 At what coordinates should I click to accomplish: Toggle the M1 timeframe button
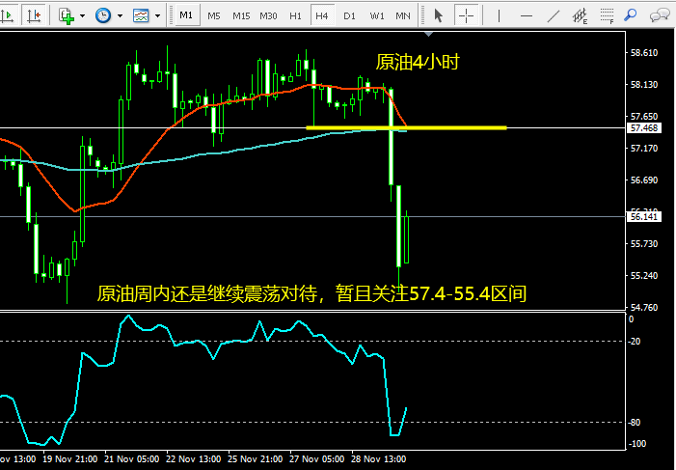point(186,16)
